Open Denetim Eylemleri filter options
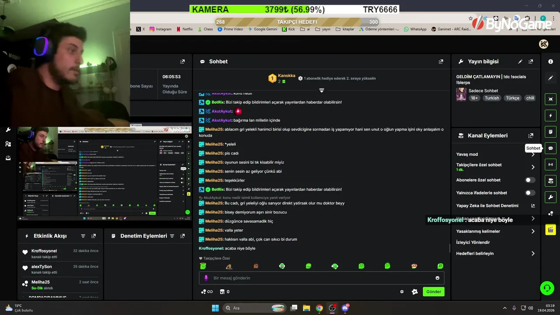The image size is (560, 315). (x=172, y=236)
